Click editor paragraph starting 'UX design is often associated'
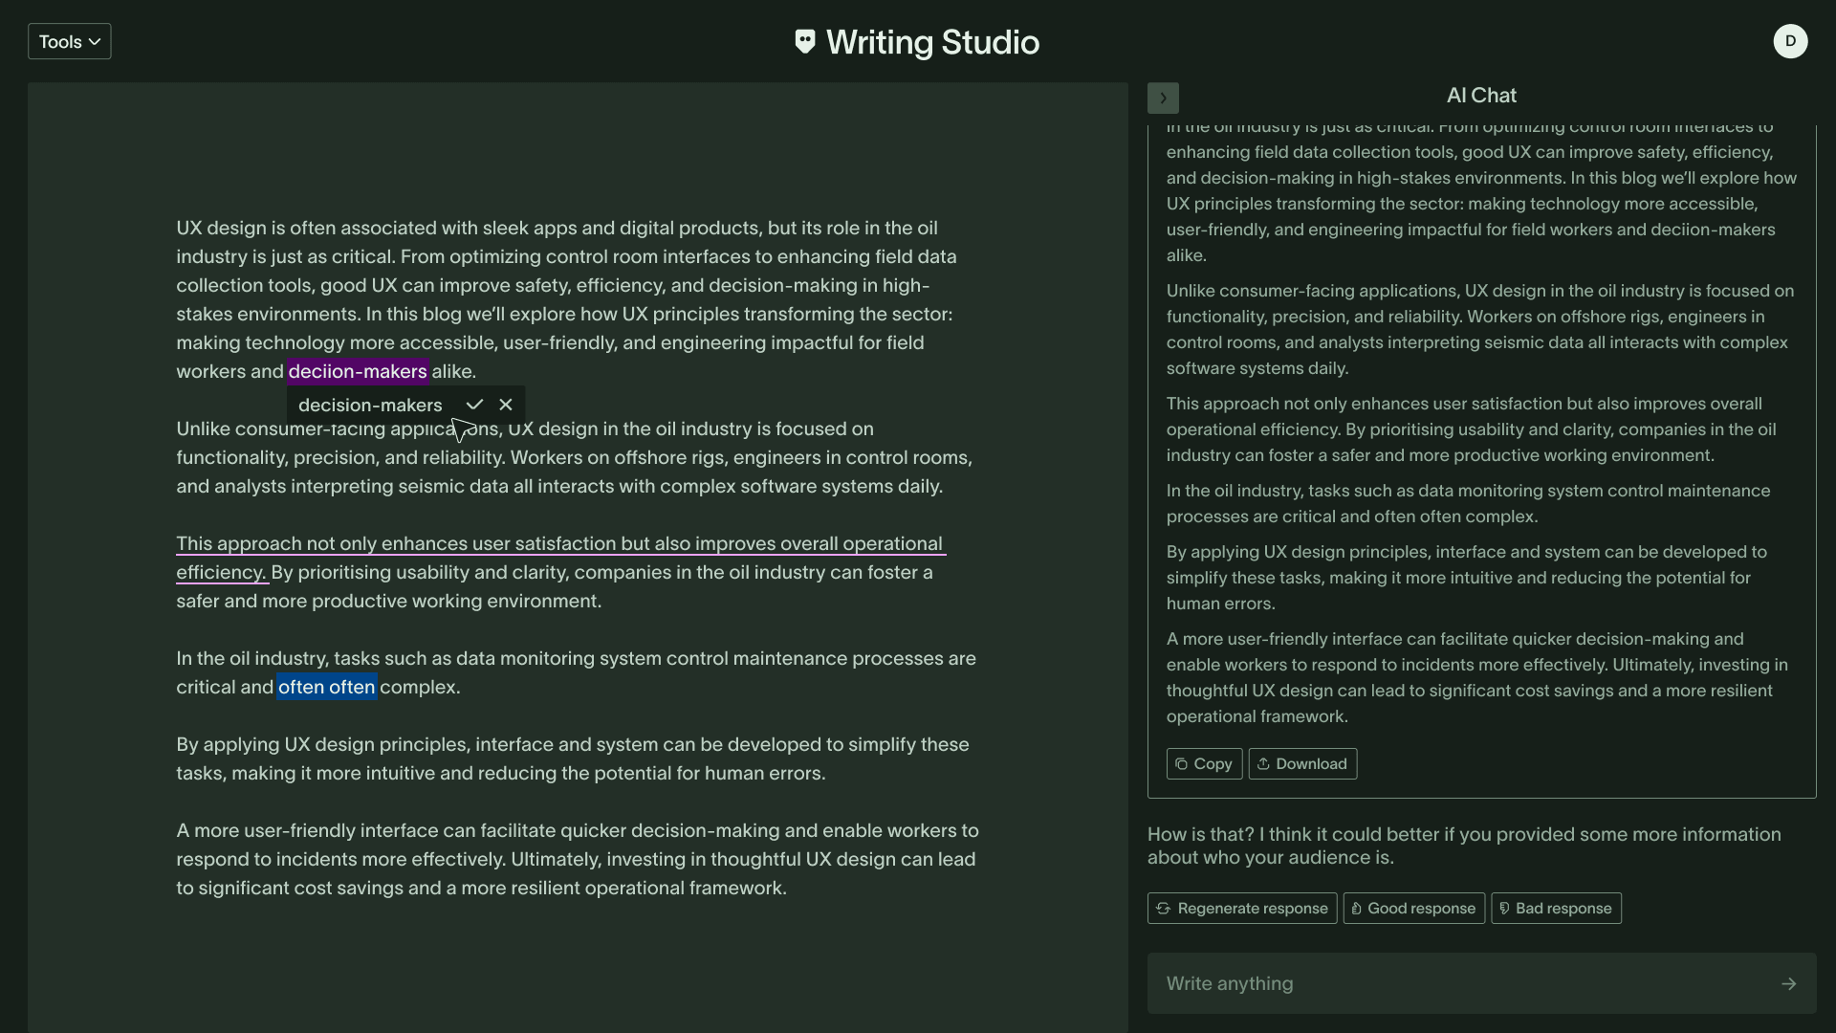 point(566,299)
